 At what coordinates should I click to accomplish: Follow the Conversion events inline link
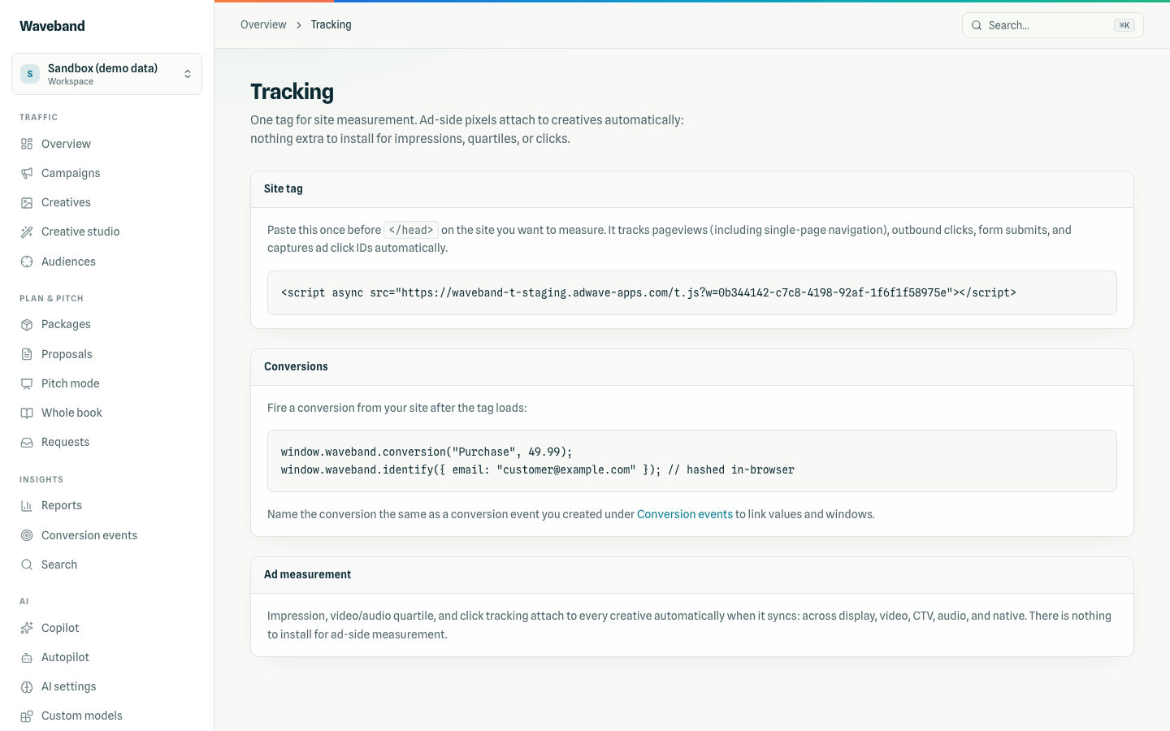click(x=684, y=514)
